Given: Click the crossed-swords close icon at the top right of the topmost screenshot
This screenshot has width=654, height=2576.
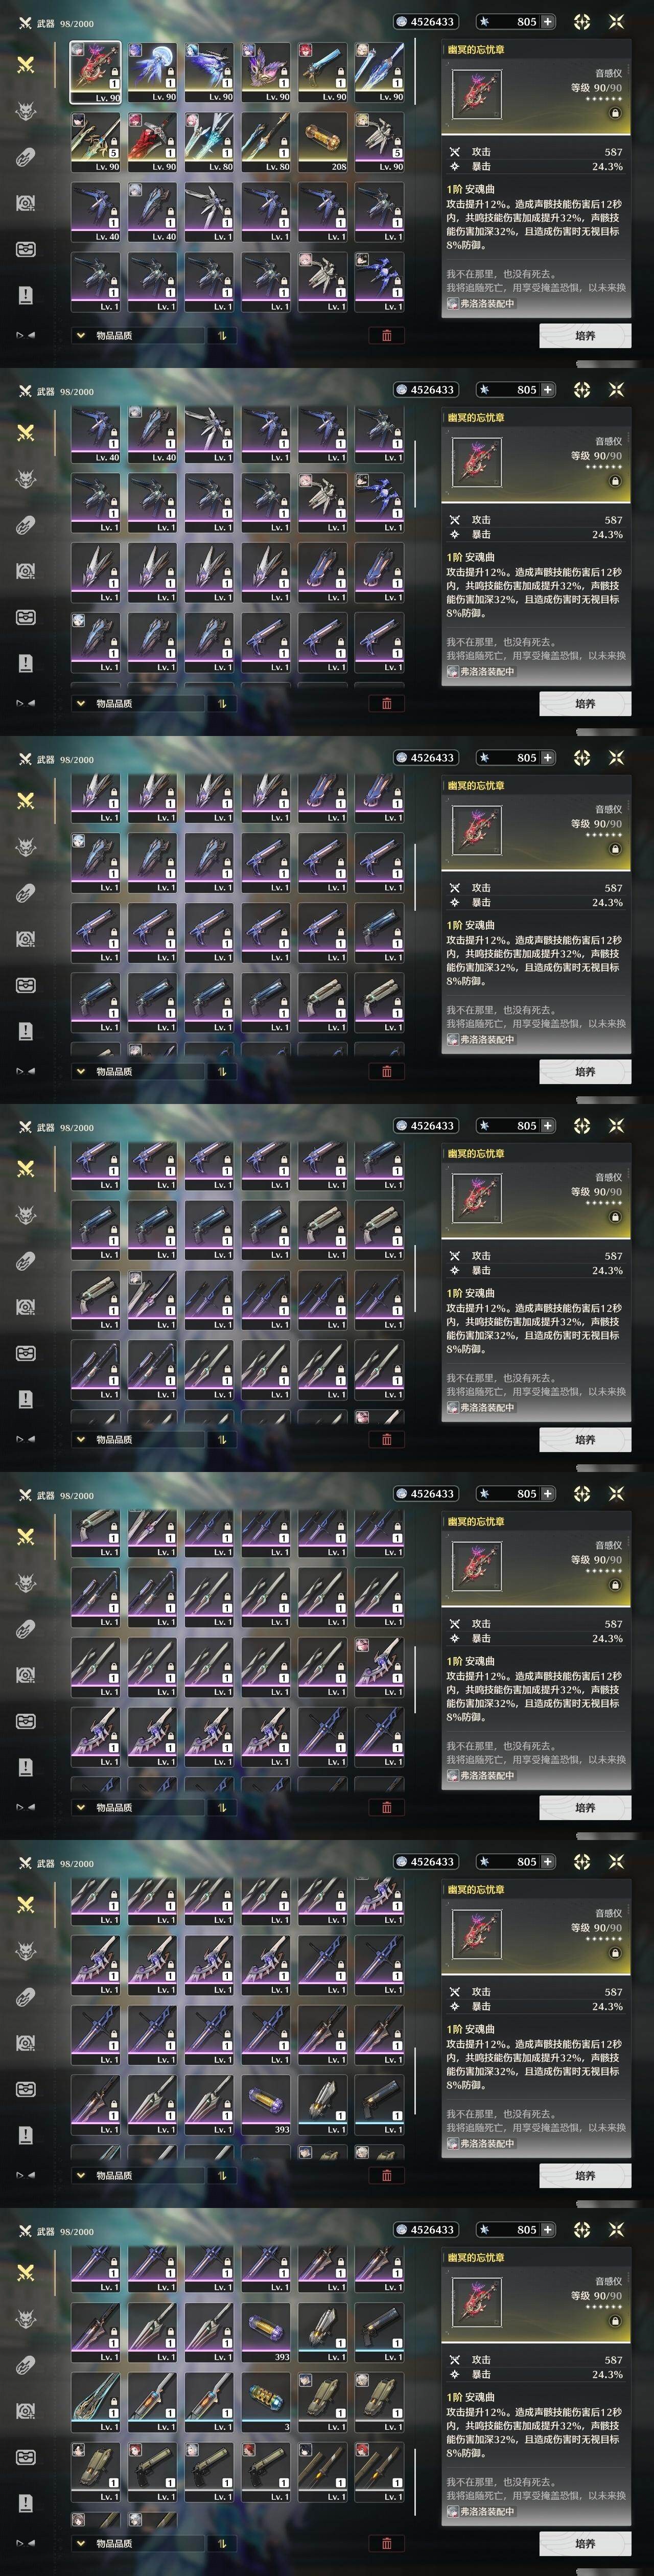Looking at the screenshot, I should (616, 21).
